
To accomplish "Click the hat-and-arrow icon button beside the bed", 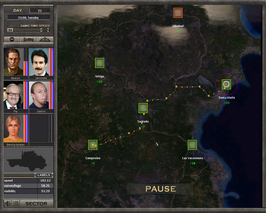I will pyautogui.click(x=45, y=40).
